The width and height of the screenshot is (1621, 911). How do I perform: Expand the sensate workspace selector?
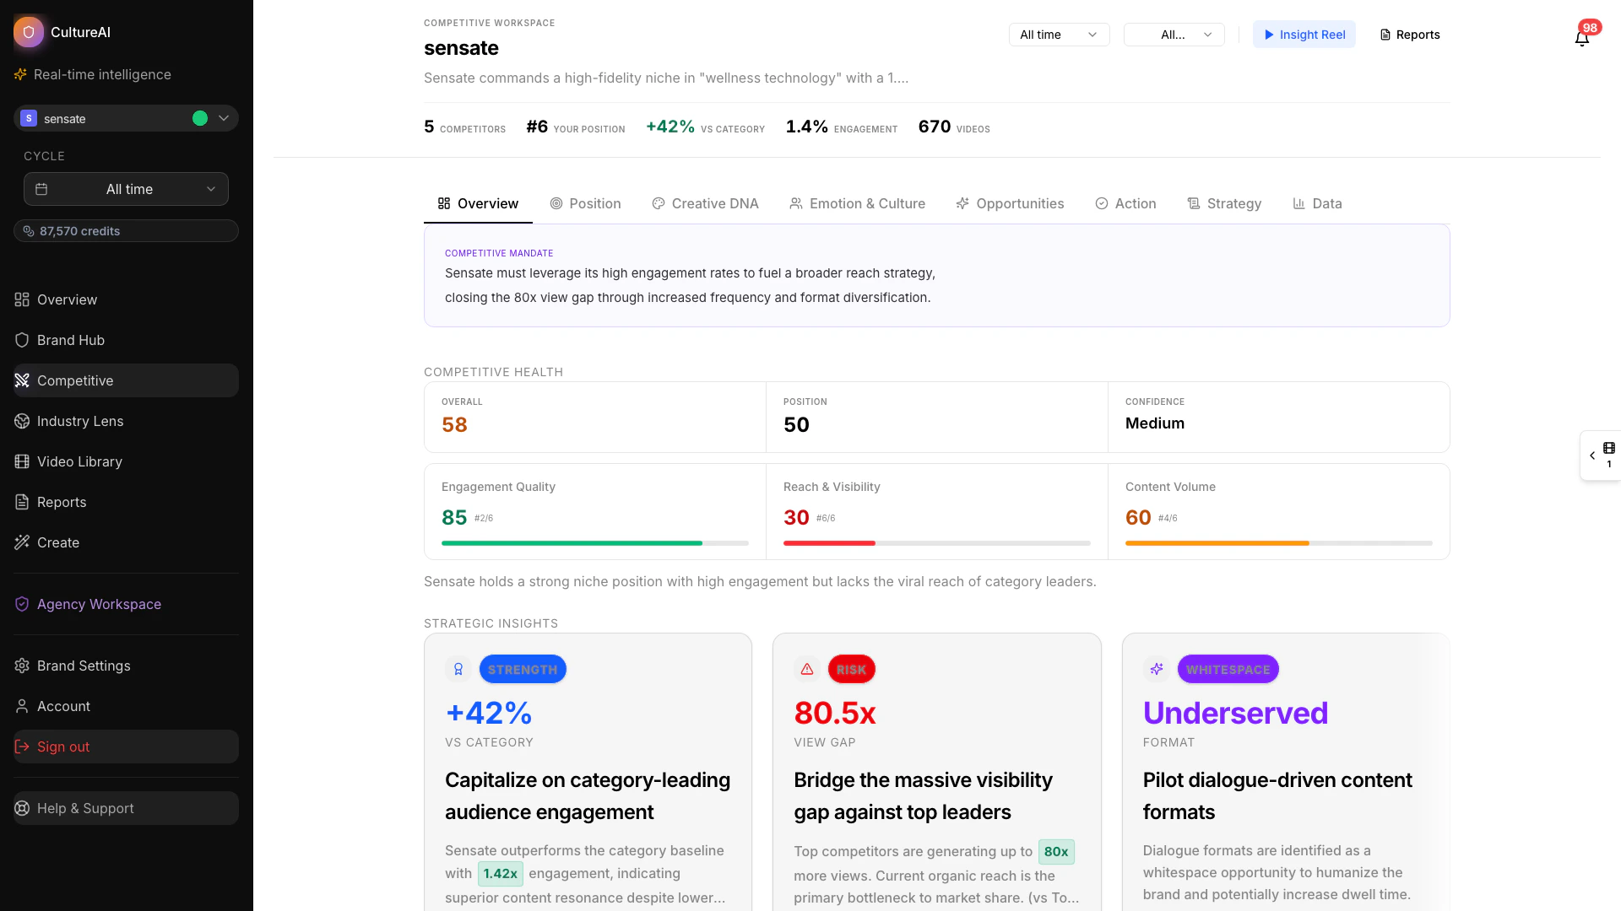[x=223, y=118]
